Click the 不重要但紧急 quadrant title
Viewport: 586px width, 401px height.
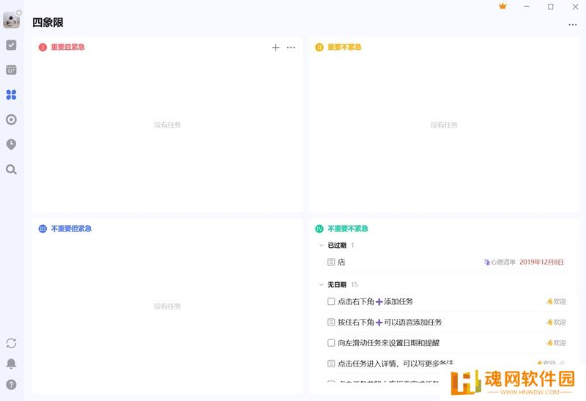71,229
